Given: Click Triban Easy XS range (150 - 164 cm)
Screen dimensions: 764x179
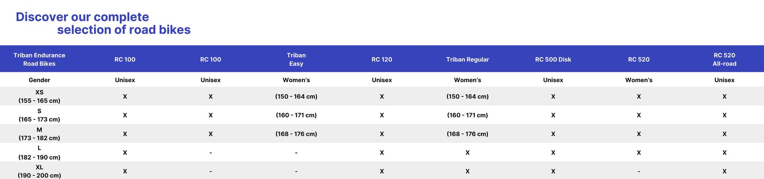Looking at the screenshot, I should click(x=296, y=96).
